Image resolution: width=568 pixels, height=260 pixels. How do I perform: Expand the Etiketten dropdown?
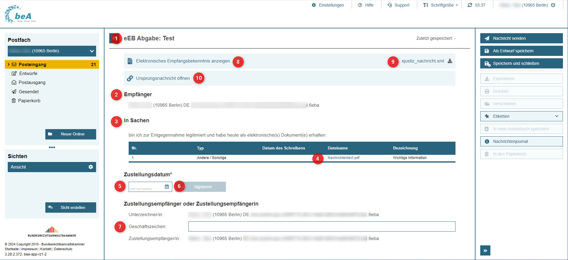556,116
